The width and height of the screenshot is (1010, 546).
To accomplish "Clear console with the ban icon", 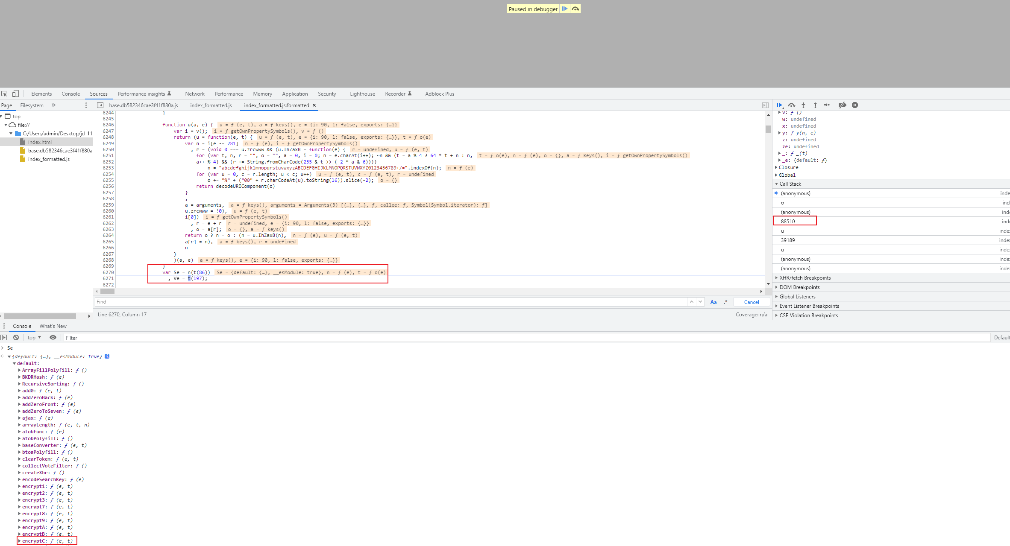I will (x=16, y=337).
